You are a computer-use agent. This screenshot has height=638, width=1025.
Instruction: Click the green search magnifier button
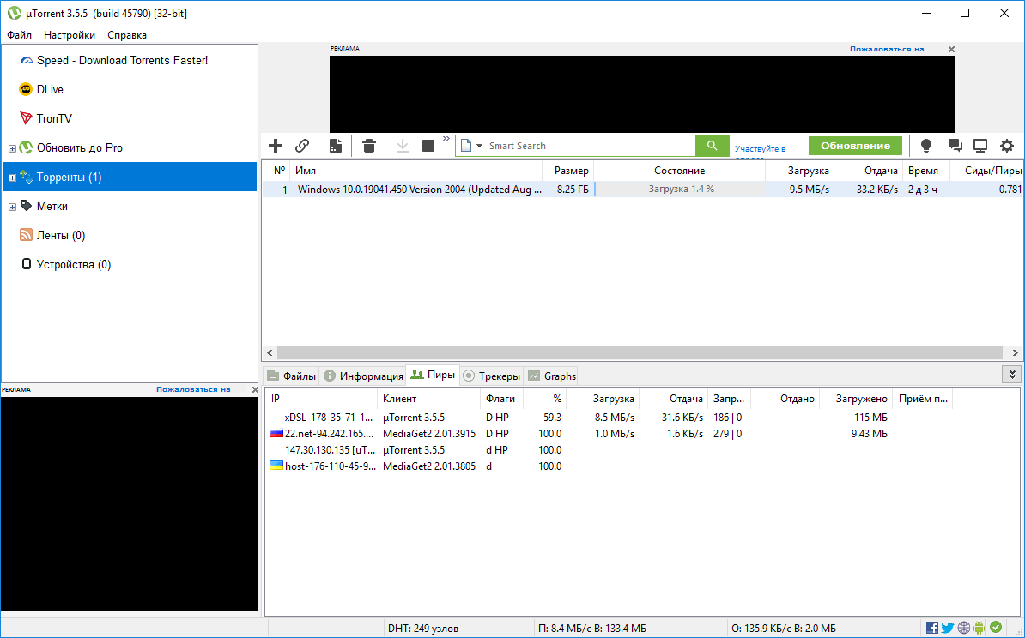[712, 146]
